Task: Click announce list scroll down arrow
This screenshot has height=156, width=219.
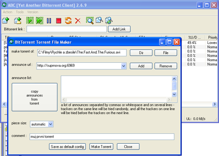Action: click(174, 94)
